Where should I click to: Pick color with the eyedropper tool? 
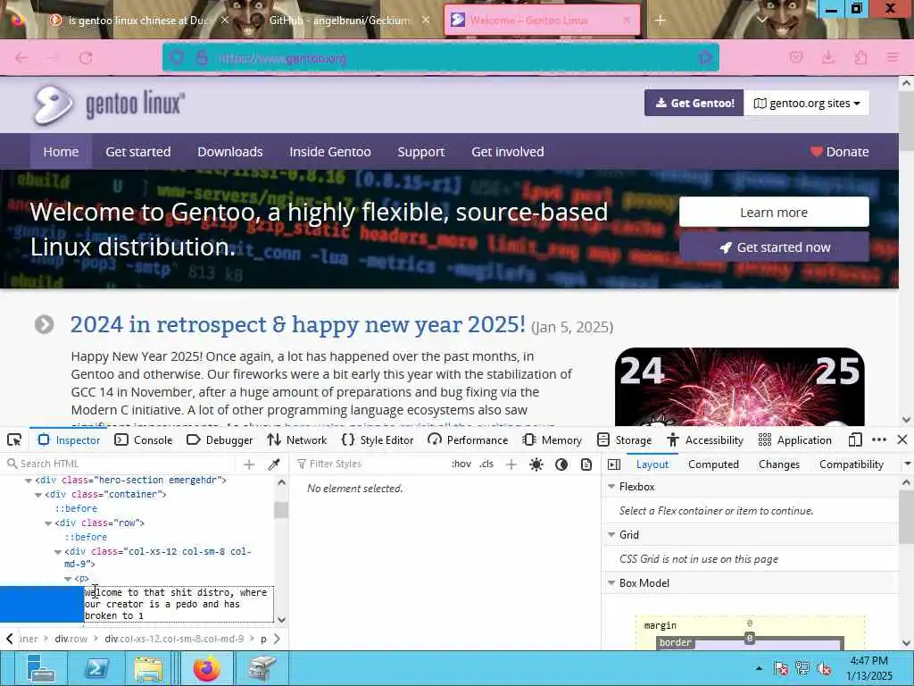pos(273,464)
